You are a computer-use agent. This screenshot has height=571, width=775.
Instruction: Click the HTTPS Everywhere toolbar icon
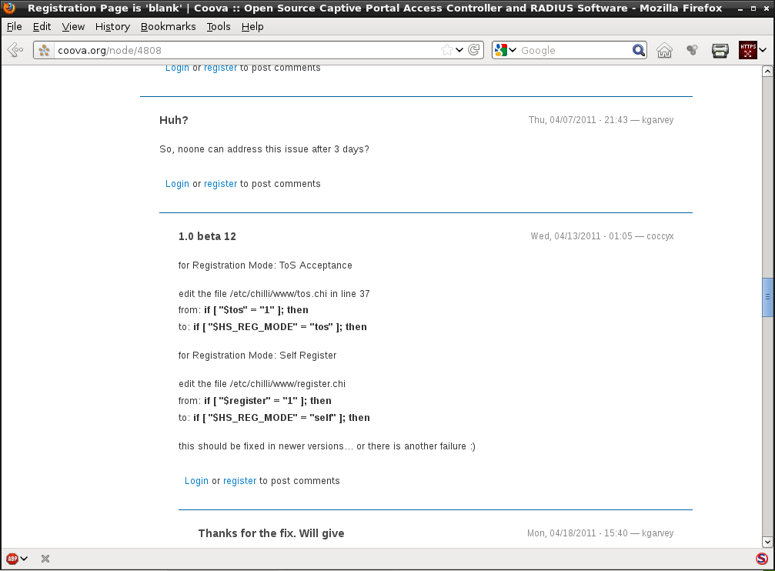click(x=748, y=50)
